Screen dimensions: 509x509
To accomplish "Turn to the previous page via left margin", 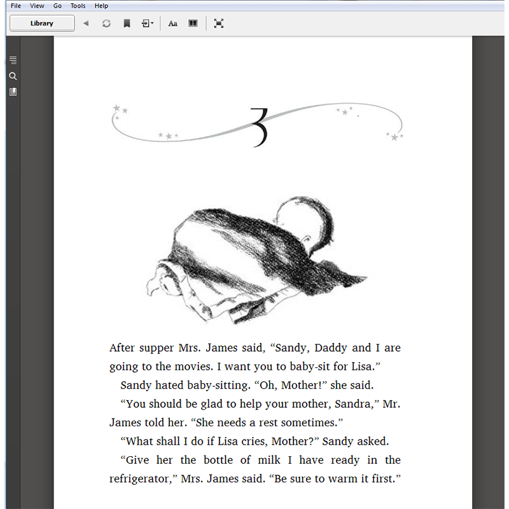I will click(37, 272).
